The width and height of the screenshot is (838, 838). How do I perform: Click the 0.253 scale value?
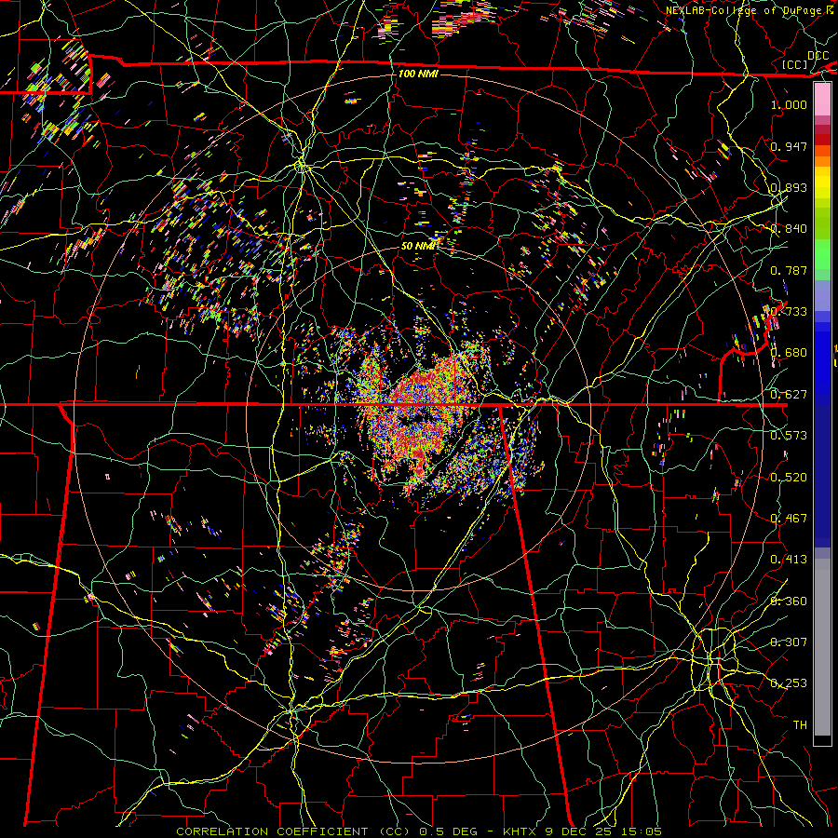(789, 683)
